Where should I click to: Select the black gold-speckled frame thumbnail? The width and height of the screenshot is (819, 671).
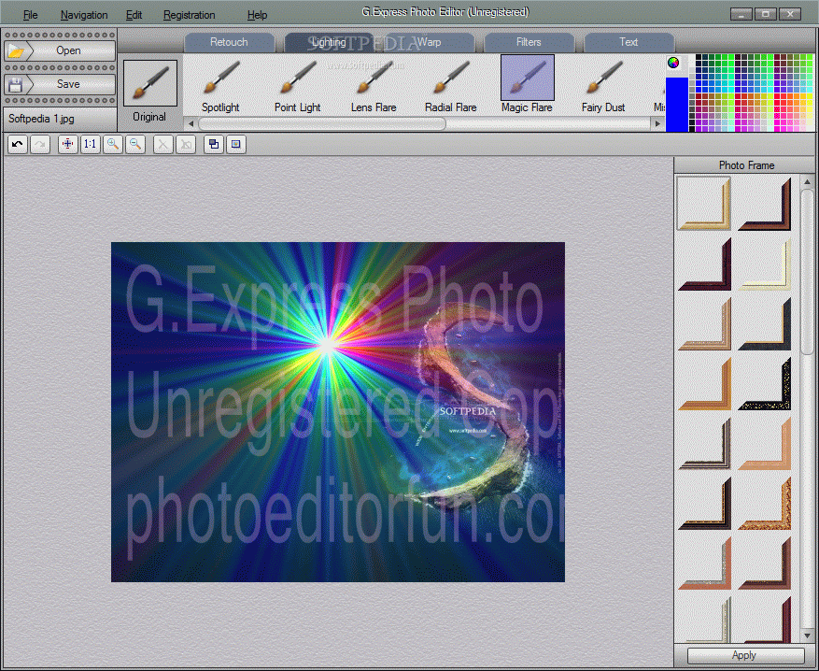[765, 383]
